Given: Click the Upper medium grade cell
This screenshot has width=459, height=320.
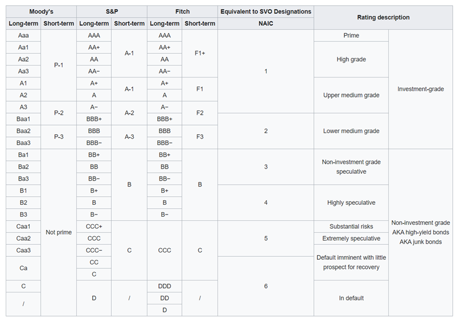Looking at the screenshot, I should pos(351,95).
